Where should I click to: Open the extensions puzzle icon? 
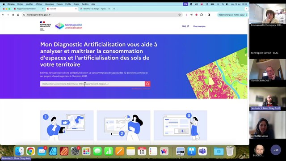coord(202,15)
